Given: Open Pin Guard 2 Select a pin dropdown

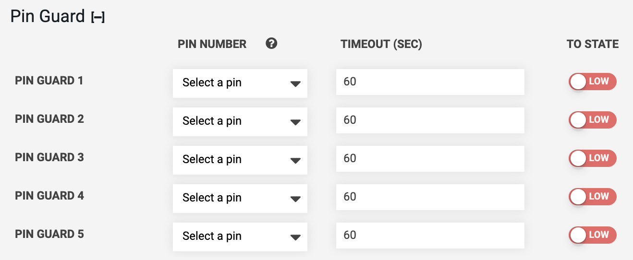Looking at the screenshot, I should [x=240, y=121].
